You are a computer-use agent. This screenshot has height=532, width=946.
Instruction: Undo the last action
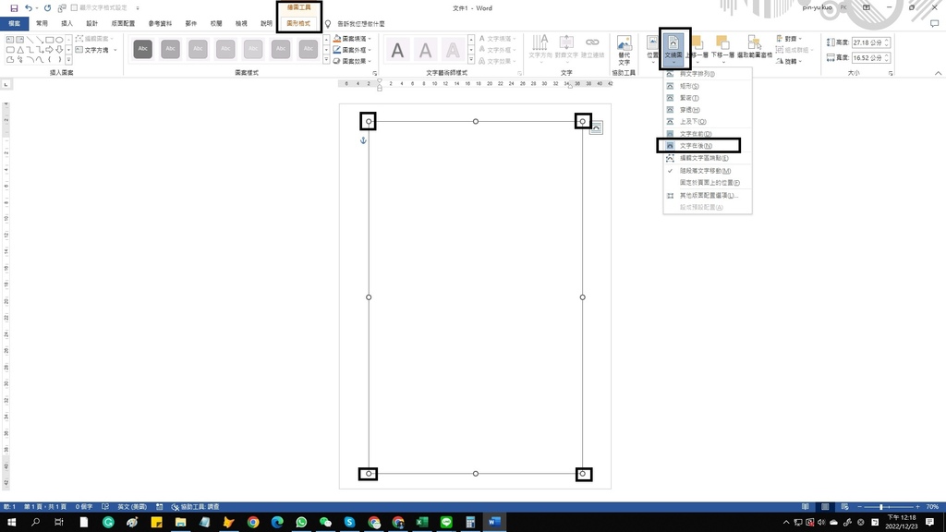(x=28, y=7)
